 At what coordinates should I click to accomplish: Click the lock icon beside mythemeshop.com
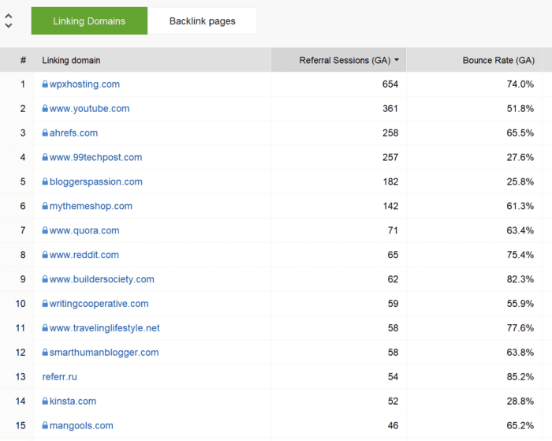(x=45, y=206)
